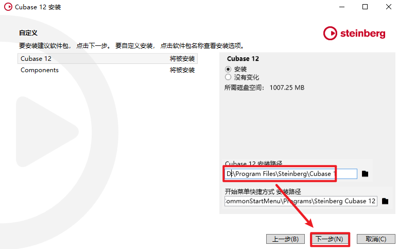Click the Steinberg logo
The image size is (398, 249).
click(x=354, y=34)
